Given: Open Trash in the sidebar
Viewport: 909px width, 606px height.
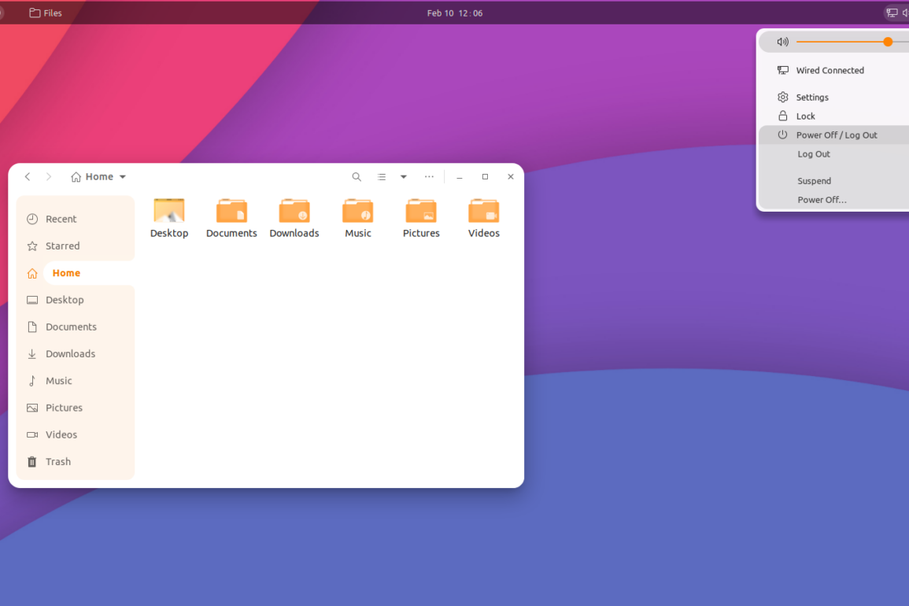Looking at the screenshot, I should pos(57,462).
